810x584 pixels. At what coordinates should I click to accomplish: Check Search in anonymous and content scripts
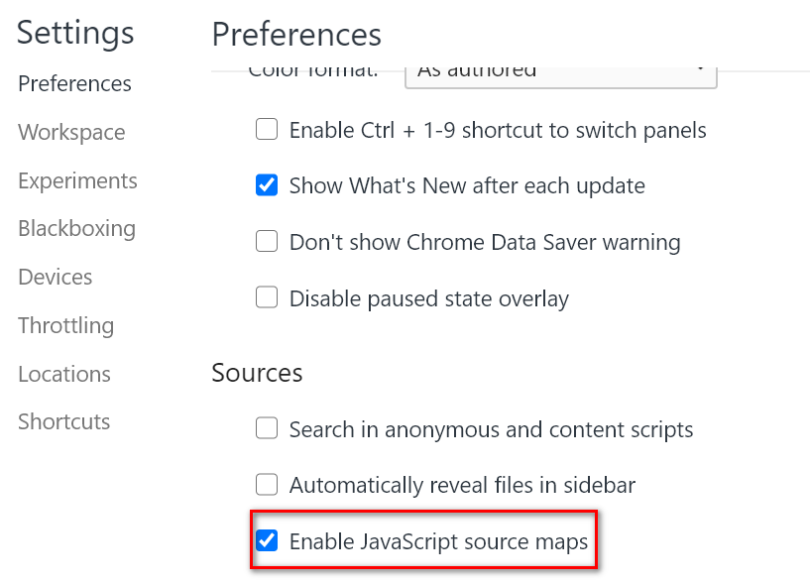tap(267, 428)
